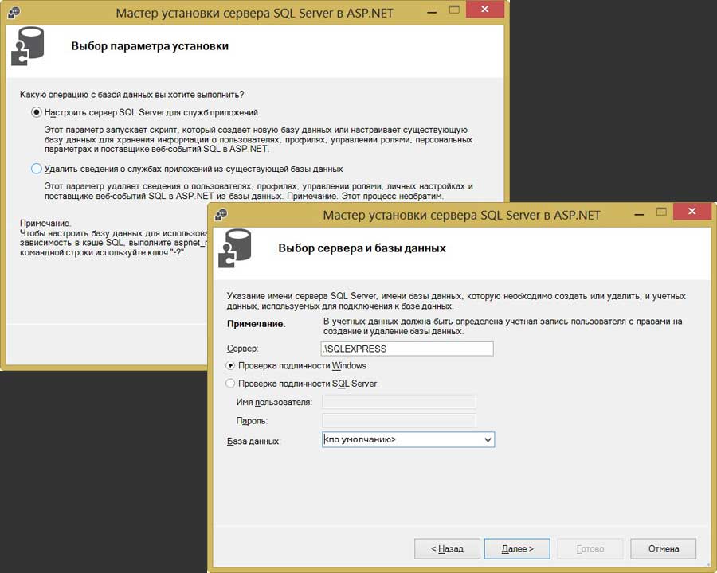Click the back window title Мастер установки сервера
Image resolution: width=717 pixels, height=573 pixels.
pyautogui.click(x=254, y=13)
